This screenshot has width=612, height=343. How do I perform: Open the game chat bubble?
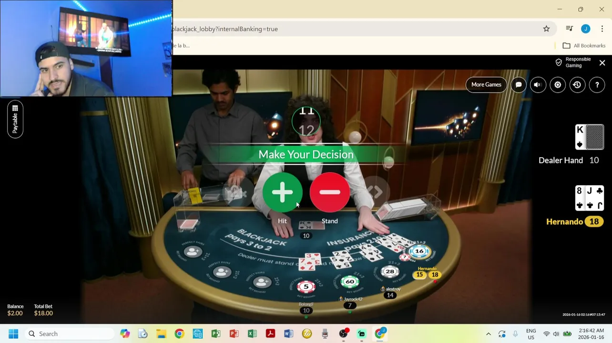tap(519, 85)
